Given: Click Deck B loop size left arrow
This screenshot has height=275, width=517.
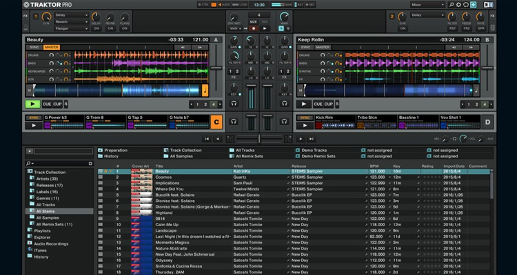Looking at the screenshot, I should pyautogui.click(x=463, y=104).
